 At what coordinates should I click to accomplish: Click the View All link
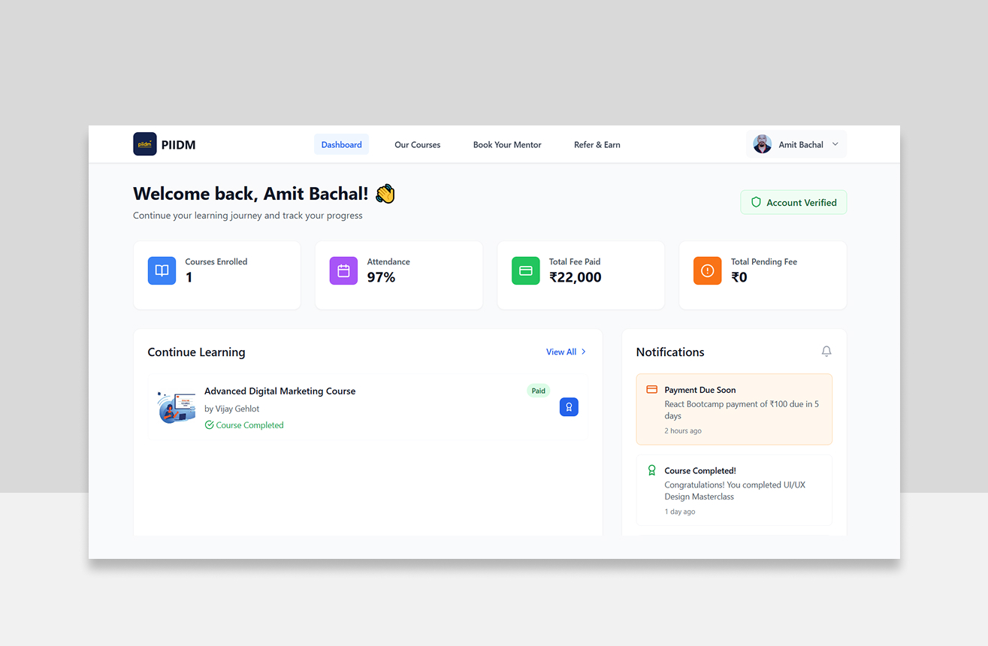point(560,352)
